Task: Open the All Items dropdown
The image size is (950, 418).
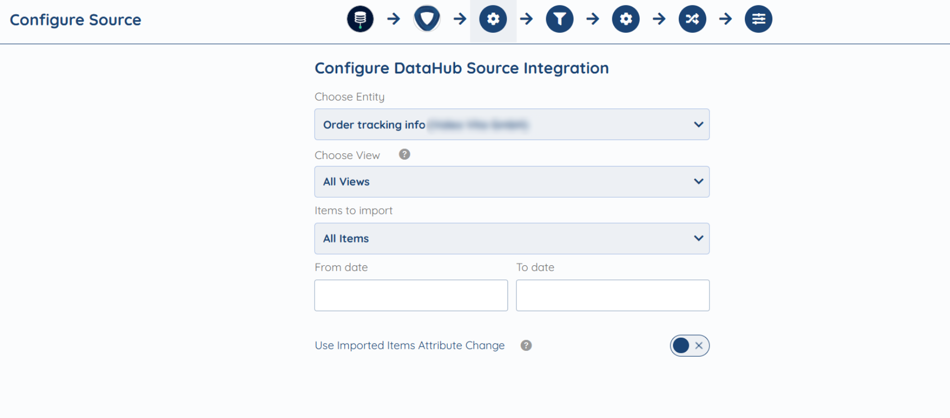Action: [x=512, y=238]
